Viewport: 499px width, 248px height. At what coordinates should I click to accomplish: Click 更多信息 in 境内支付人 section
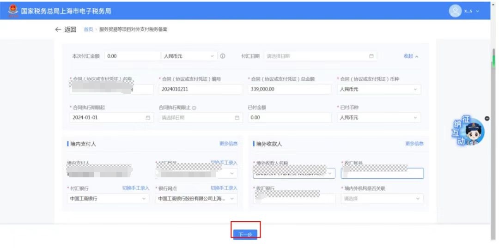click(x=229, y=144)
